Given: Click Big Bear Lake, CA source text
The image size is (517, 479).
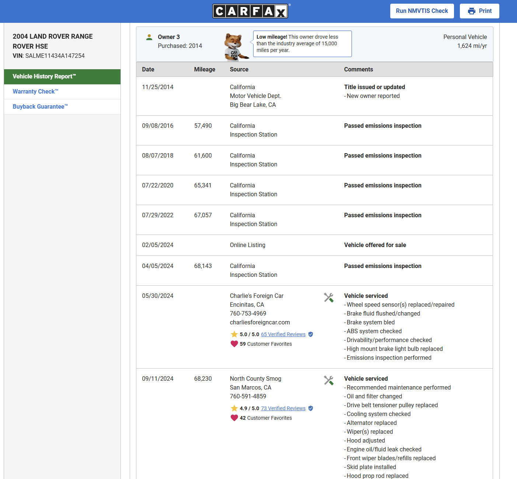Looking at the screenshot, I should [253, 105].
